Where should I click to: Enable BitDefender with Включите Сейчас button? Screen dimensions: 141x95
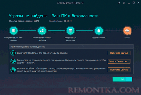point(119,53)
